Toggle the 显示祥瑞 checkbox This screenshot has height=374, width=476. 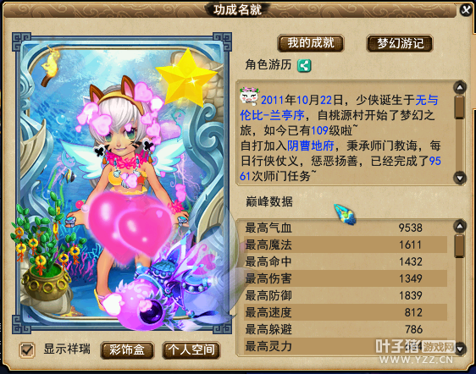(x=27, y=350)
